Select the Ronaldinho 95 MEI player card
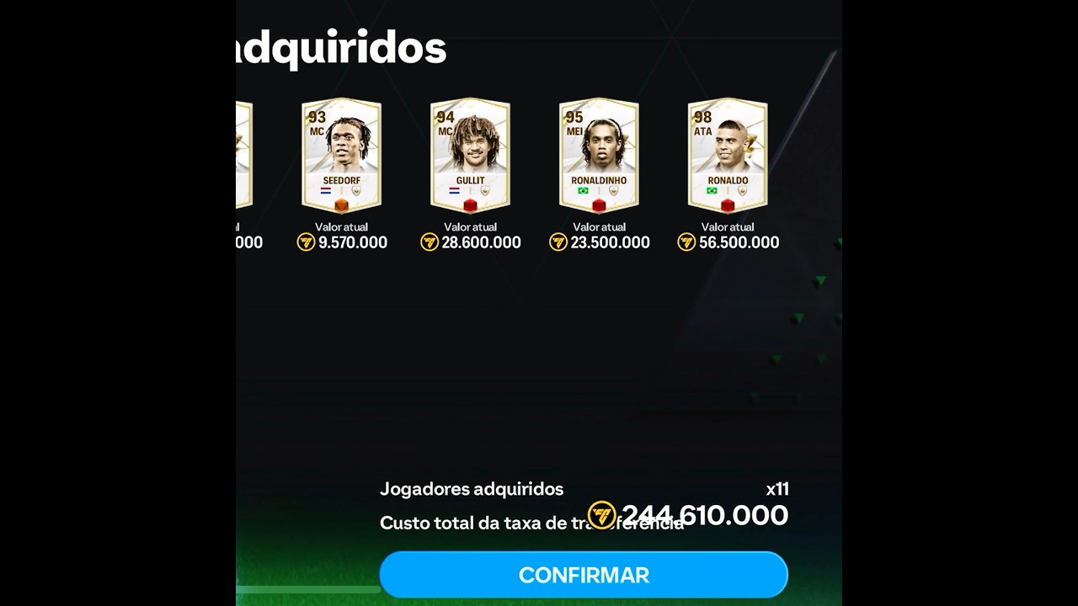1078x606 pixels. (x=599, y=156)
